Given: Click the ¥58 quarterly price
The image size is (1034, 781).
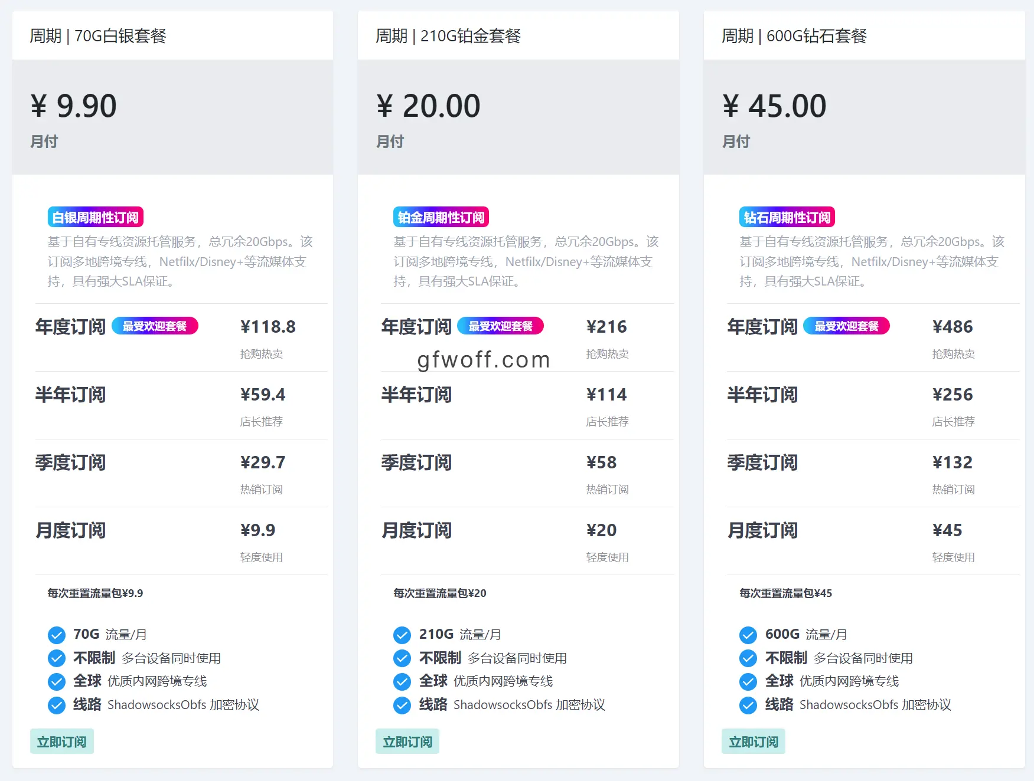Looking at the screenshot, I should (x=601, y=462).
